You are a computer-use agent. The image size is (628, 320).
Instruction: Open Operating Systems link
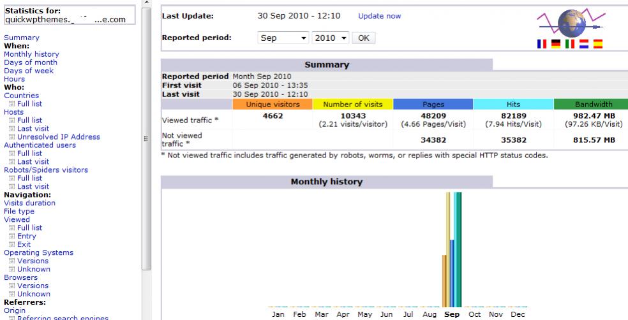pos(38,253)
